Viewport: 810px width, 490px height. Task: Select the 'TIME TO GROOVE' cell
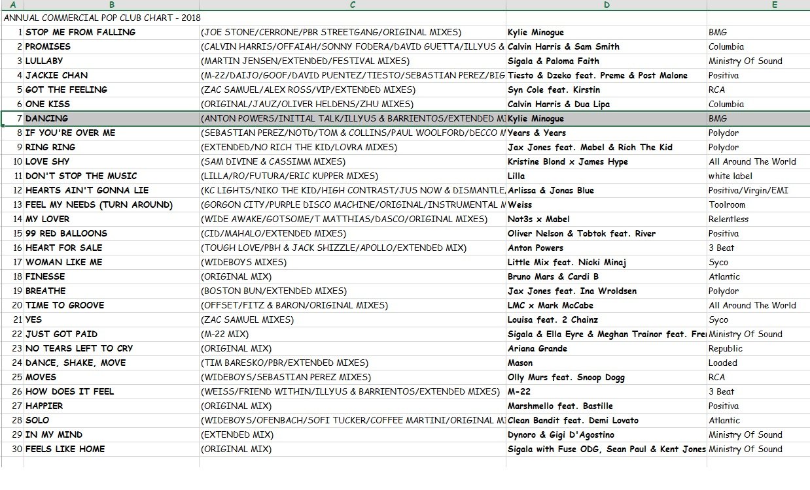111,305
